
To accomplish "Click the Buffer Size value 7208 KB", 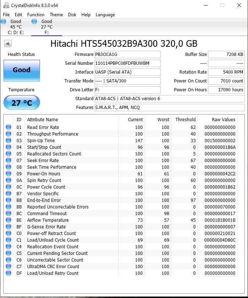I will 226,55.
